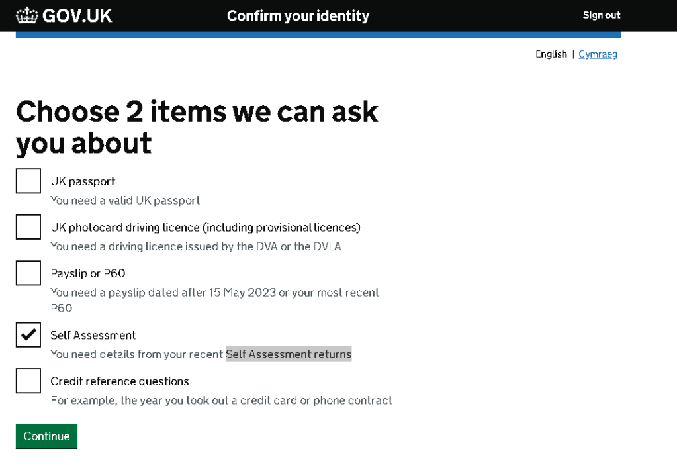Tick the Credit reference questions checkbox
Screen dimensions: 677x476
click(x=28, y=381)
